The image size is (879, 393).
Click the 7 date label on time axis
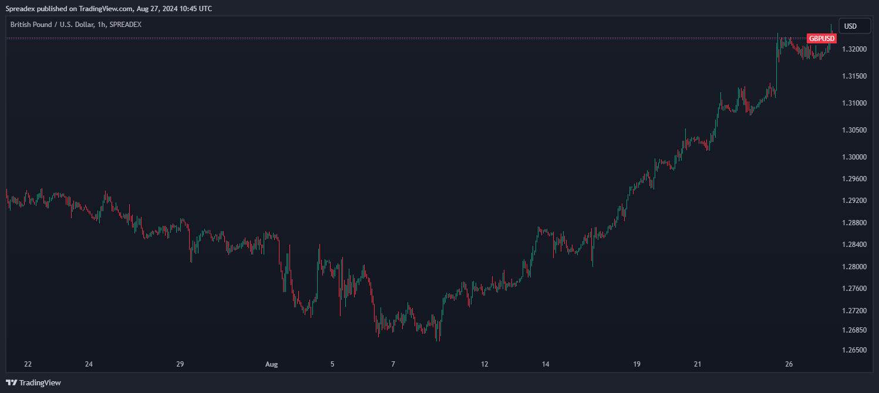click(393, 364)
